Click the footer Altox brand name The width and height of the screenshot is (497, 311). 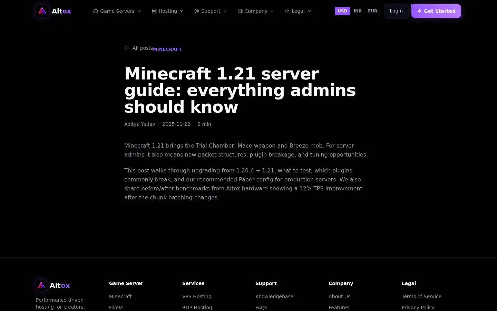(60, 285)
